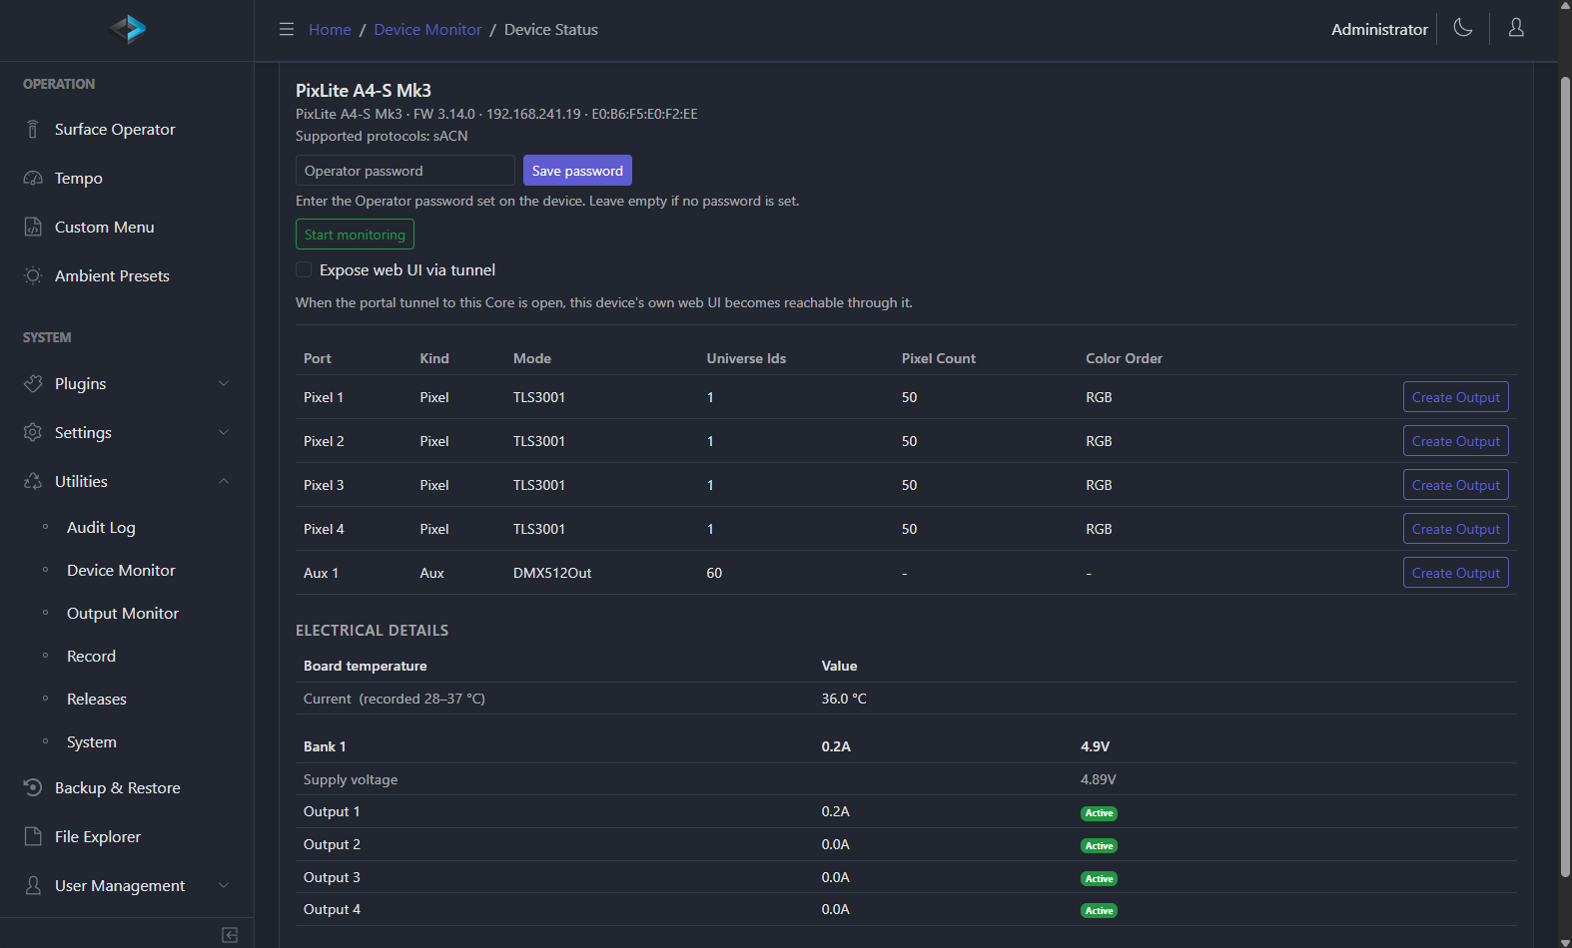Expand the User Management chevron

pyautogui.click(x=224, y=885)
